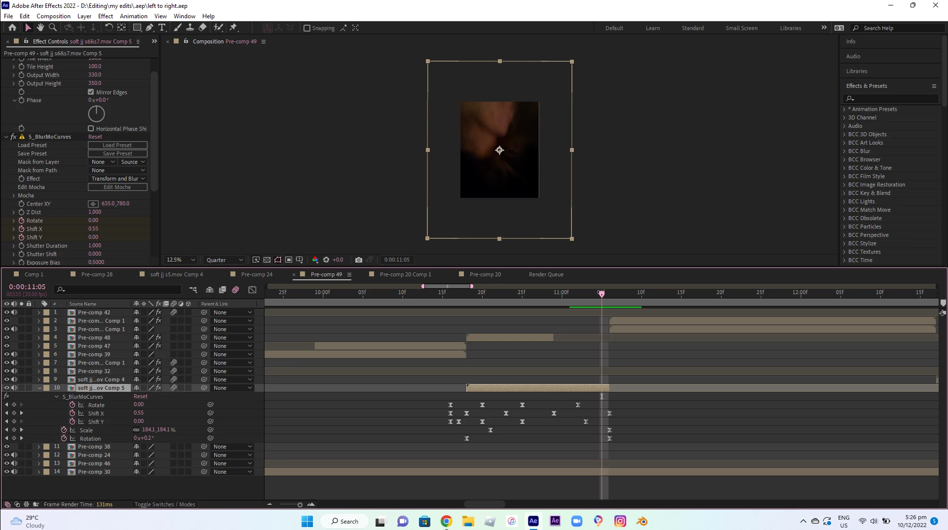The width and height of the screenshot is (948, 530).
Task: Switch to the Pre-comp 28 timeline tab
Action: (x=97, y=274)
